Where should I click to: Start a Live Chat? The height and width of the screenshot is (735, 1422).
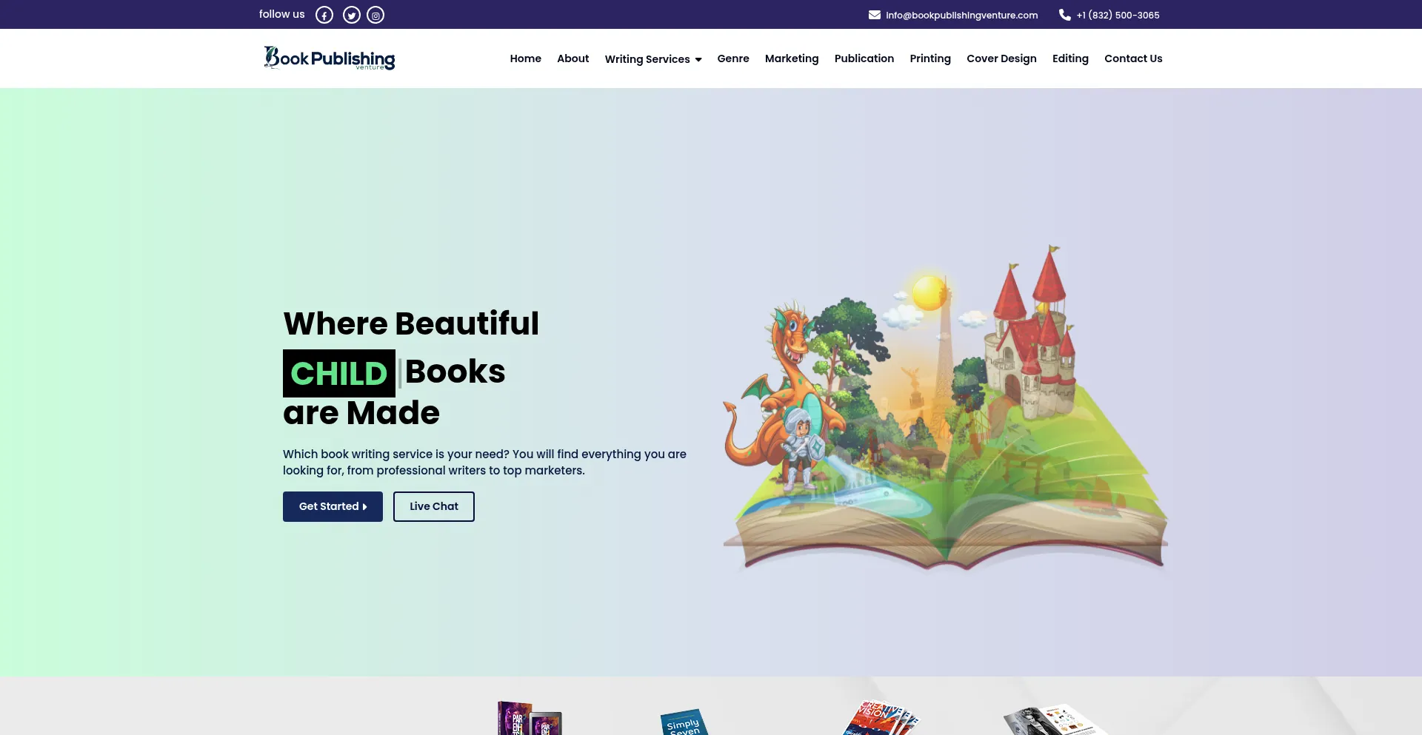pyautogui.click(x=434, y=506)
